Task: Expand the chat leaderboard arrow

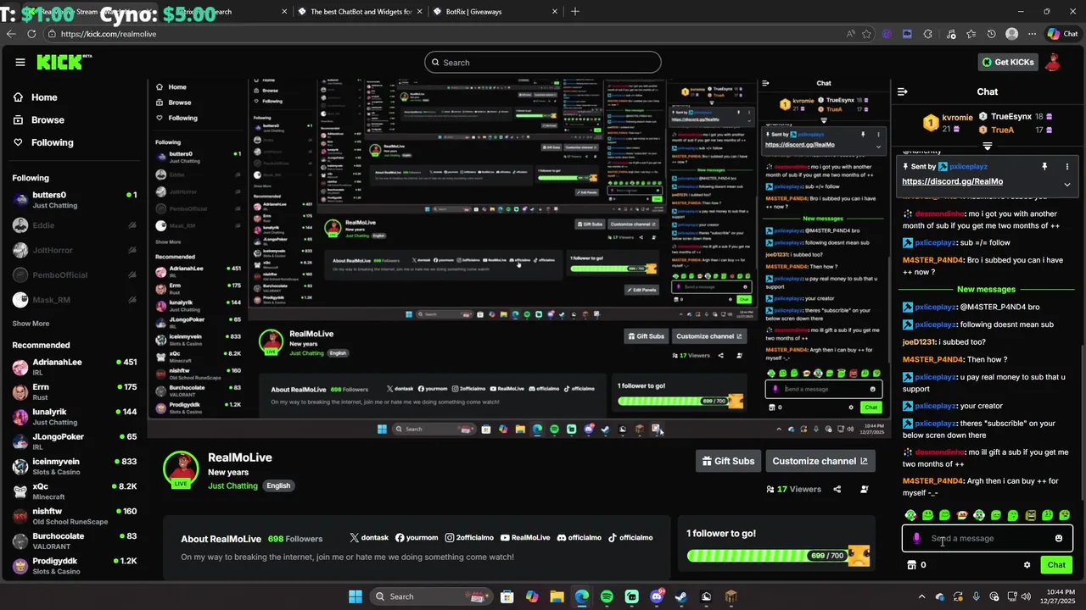Action: pos(988,146)
